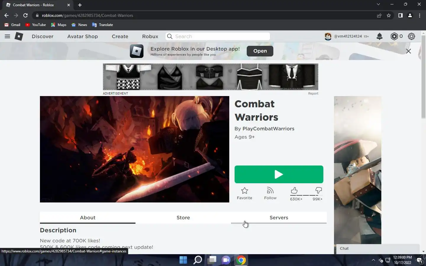Screen dimensions: 426x266
Task: Click the browser address bar
Action: (204, 15)
